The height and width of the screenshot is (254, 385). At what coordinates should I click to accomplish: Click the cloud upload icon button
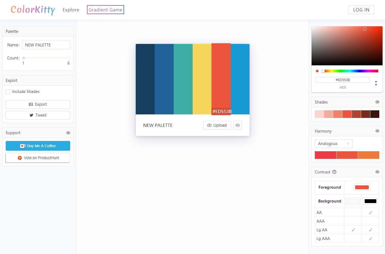[238, 125]
